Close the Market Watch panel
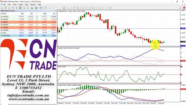The height and width of the screenshot is (105, 186). pyautogui.click(x=56, y=11)
